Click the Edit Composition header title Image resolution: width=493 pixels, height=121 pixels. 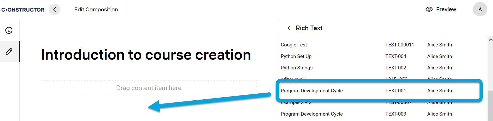pyautogui.click(x=96, y=10)
